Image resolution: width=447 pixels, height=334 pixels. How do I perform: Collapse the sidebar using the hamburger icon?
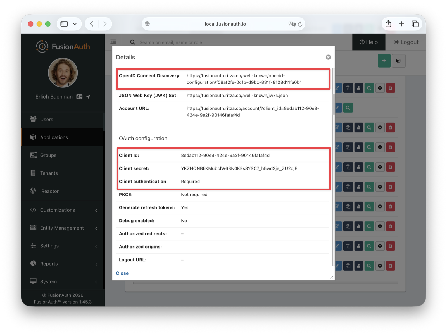(x=113, y=42)
